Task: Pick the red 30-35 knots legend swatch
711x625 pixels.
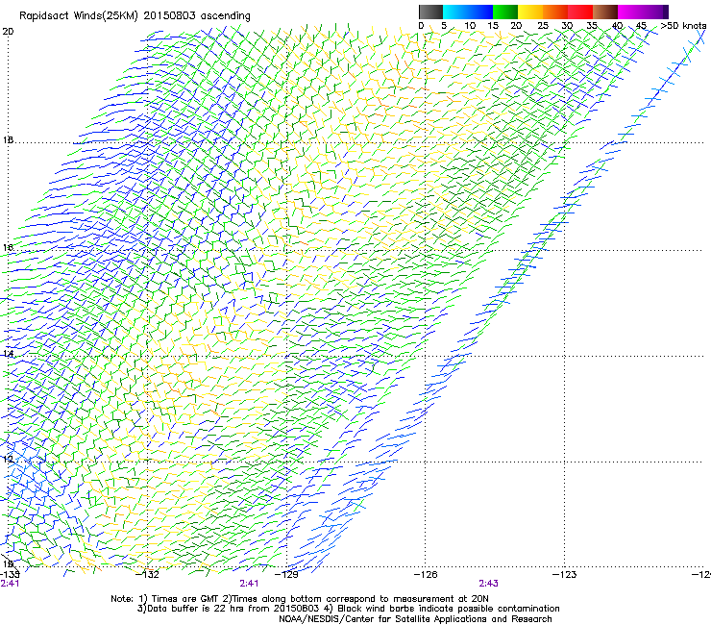Action: click(580, 12)
